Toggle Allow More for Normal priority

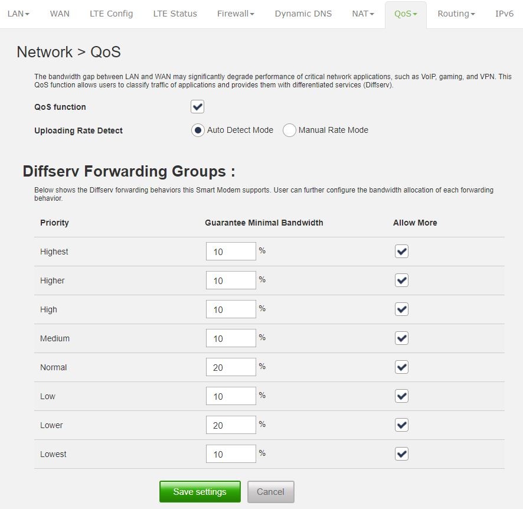click(x=401, y=367)
